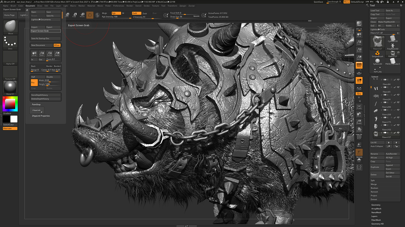Select the Cylinder3D tool icon
This screenshot has height=227, width=405.
393,38
